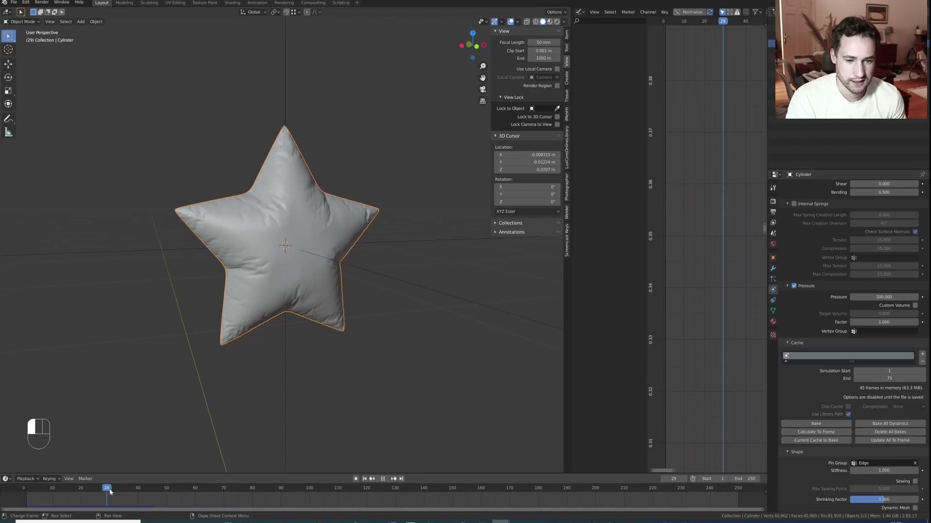Screen dimensions: 931x523
Task: Open the Output properties tab
Action: 773,212
